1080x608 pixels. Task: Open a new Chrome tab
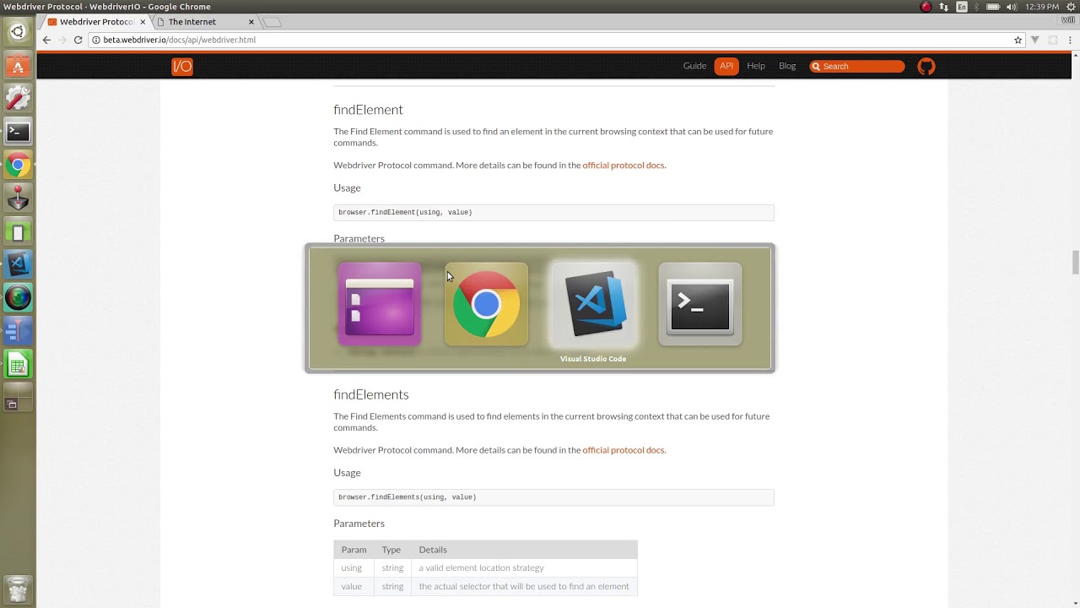[273, 22]
